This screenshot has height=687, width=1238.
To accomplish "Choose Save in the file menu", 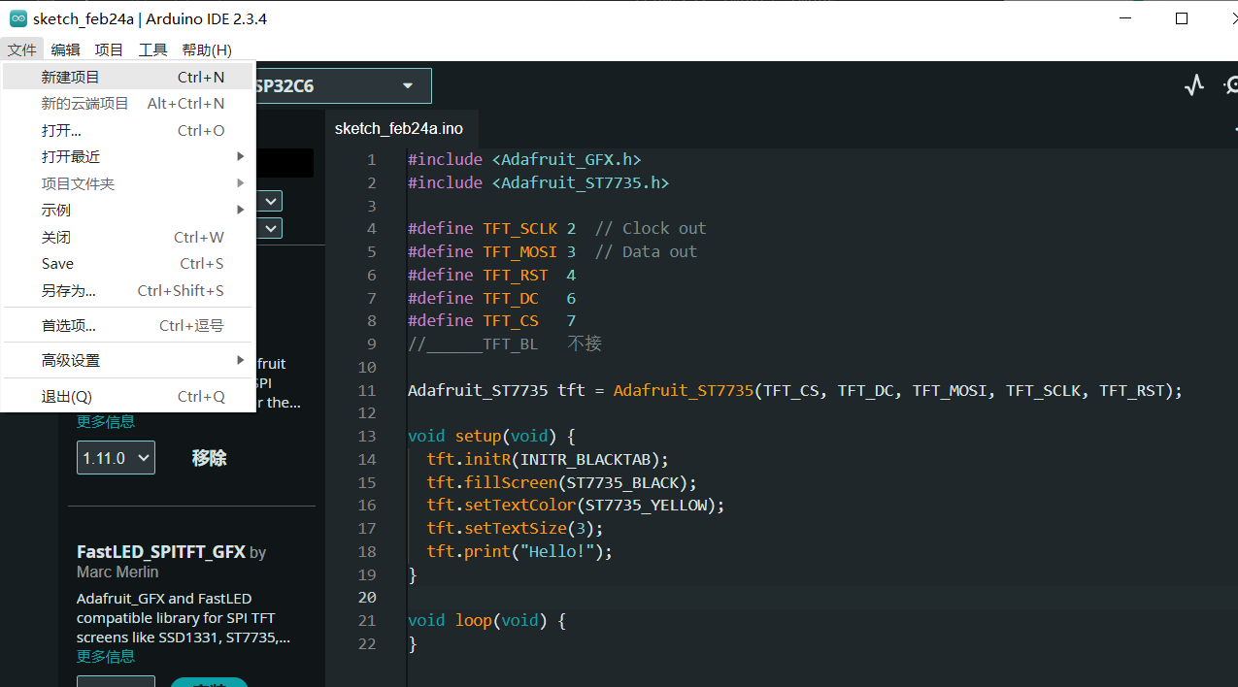I will [x=128, y=263].
